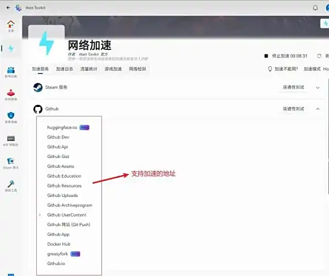Select Github Api entry
Screen dimensions: 329x276
58,147
